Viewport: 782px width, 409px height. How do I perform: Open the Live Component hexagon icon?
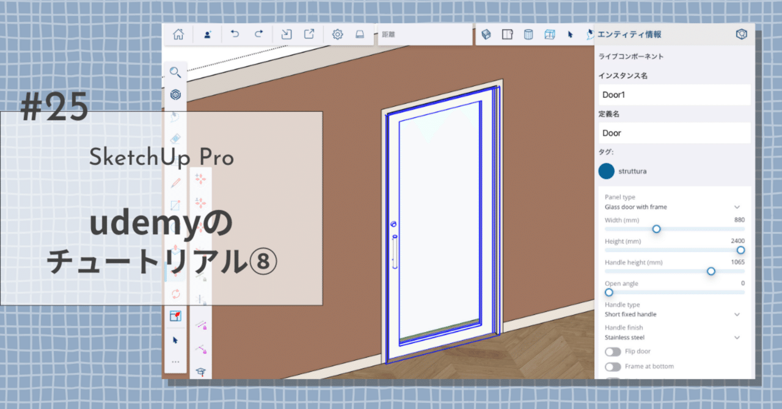175,94
